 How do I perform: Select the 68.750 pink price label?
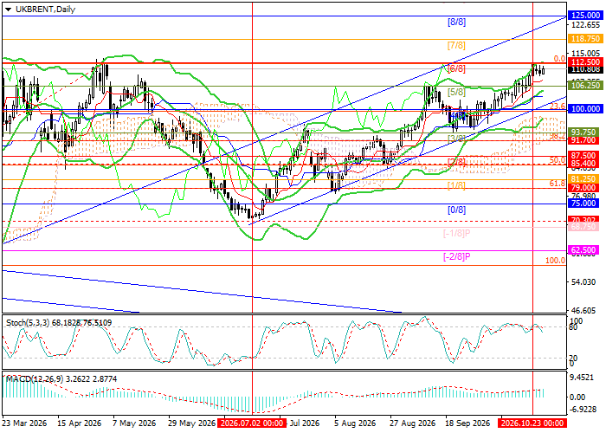pos(585,227)
